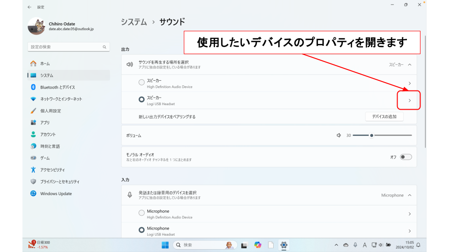The height and width of the screenshot is (252, 449).
Task: Open the Settings gear icon in taskbar
Action: pos(283,245)
